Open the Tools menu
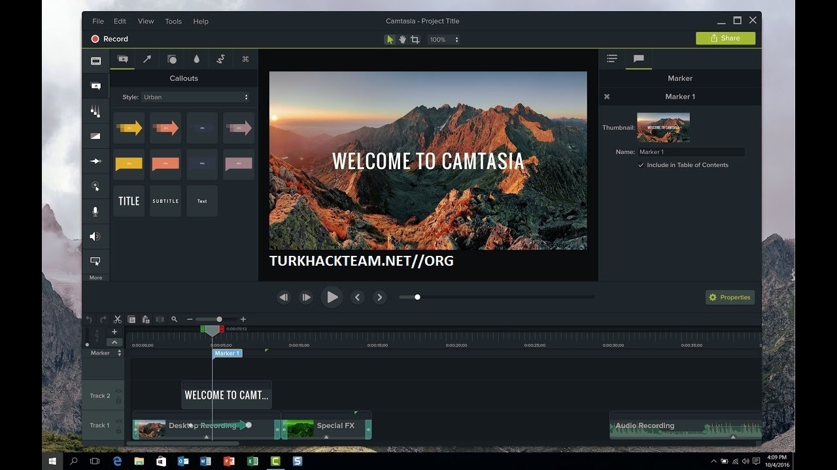Image resolution: width=837 pixels, height=470 pixels. [173, 21]
